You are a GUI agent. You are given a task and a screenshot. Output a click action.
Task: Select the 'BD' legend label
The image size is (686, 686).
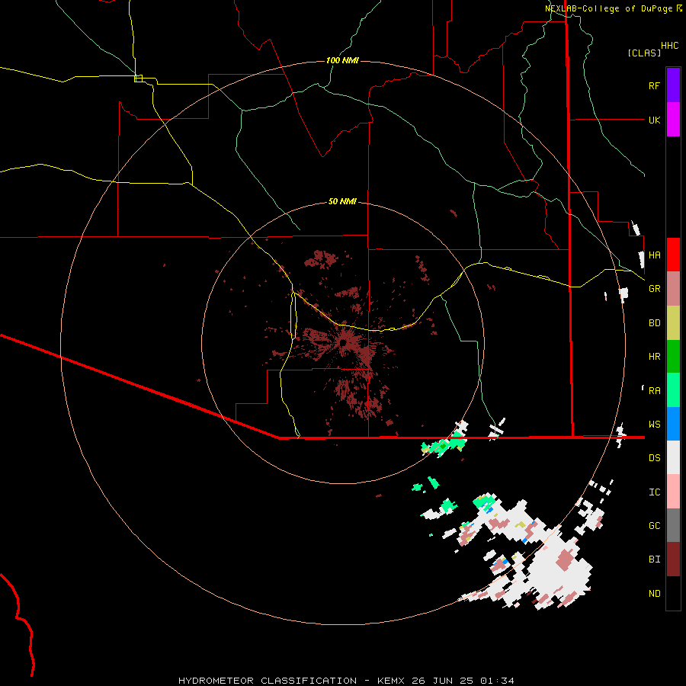pos(654,323)
